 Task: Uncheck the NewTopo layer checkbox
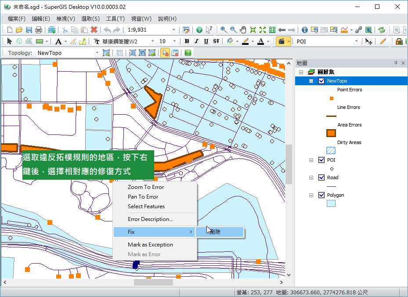coord(321,81)
